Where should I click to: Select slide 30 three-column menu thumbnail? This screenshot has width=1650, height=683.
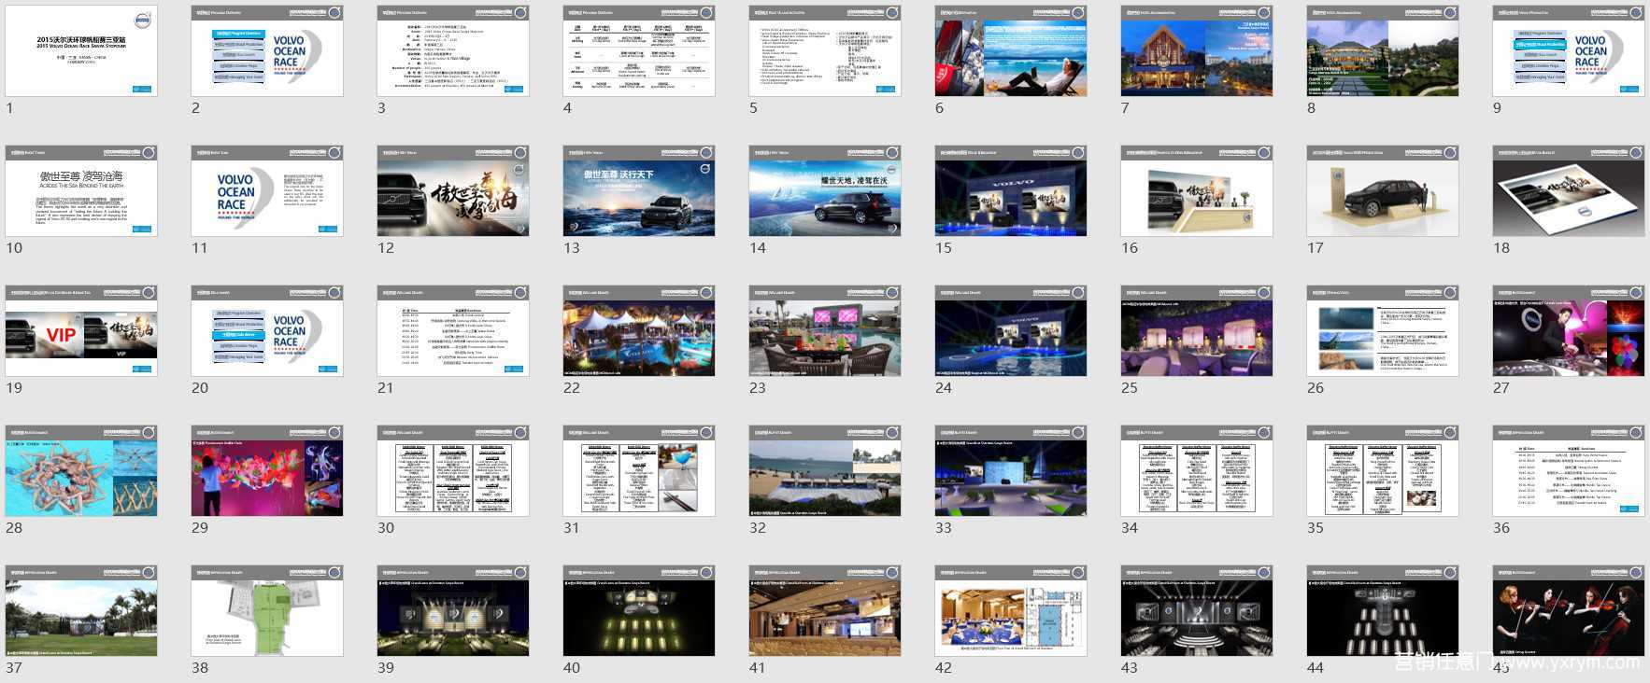453,470
